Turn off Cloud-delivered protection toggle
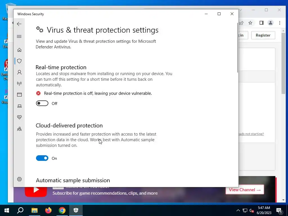This screenshot has height=216, width=288. coord(42,158)
